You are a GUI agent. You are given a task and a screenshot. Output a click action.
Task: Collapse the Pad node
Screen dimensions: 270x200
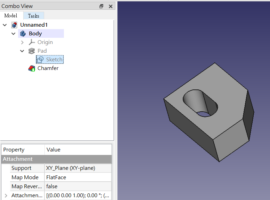(x=22, y=51)
